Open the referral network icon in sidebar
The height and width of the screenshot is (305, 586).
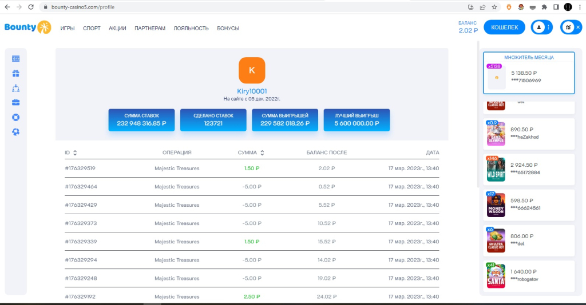(15, 88)
